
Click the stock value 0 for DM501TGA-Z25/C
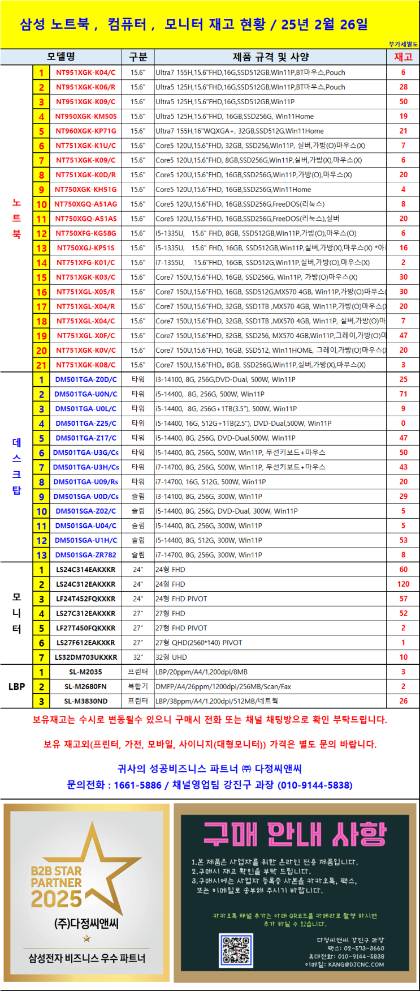click(403, 424)
